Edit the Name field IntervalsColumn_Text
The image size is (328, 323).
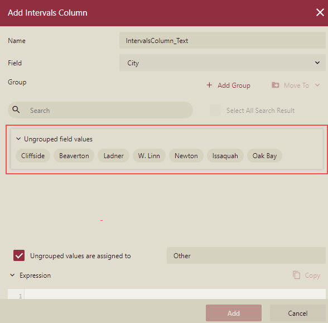(223, 40)
